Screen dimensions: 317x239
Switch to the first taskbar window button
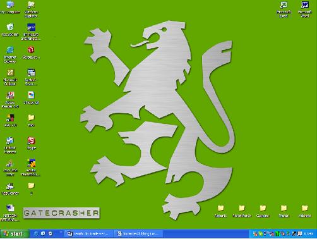(x=88, y=234)
